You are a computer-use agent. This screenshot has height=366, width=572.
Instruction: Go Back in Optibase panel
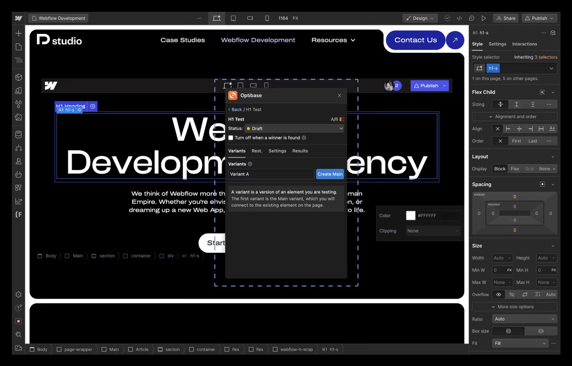tap(235, 109)
